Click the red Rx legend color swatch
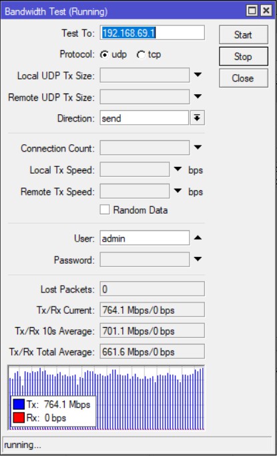Image resolution: width=277 pixels, height=456 pixels. [x=19, y=418]
